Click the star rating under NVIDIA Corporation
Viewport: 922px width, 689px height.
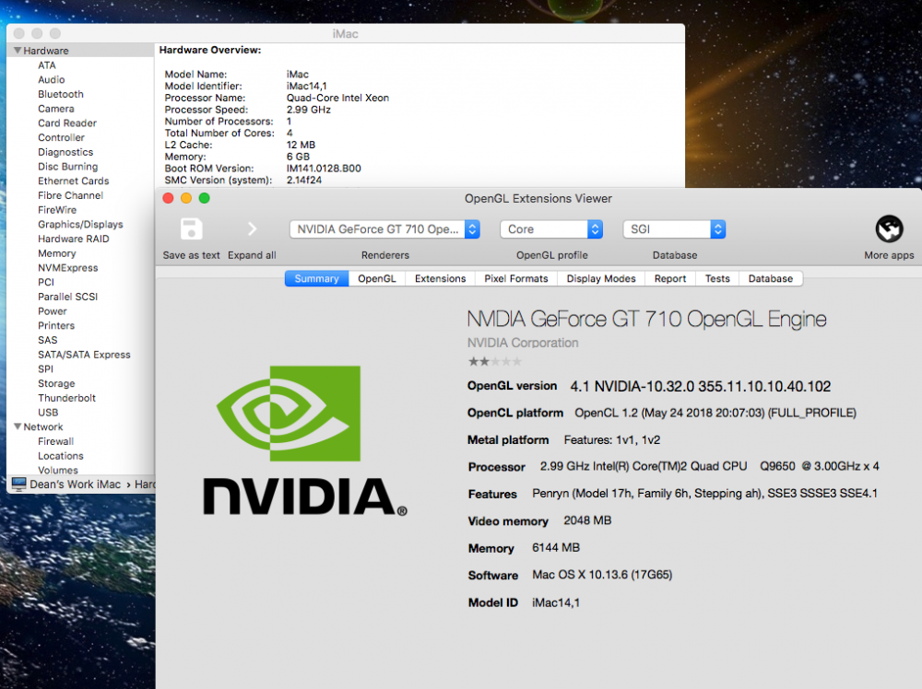tap(494, 362)
